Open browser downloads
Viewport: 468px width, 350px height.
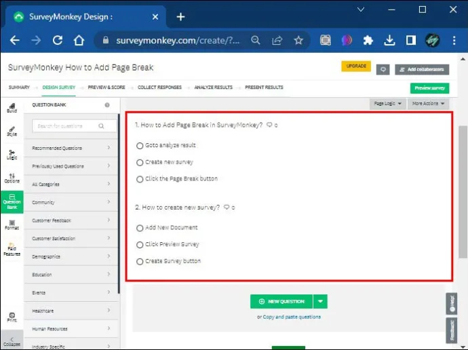pyautogui.click(x=389, y=40)
